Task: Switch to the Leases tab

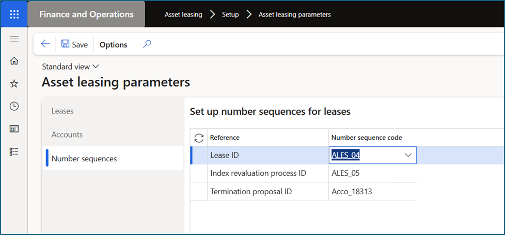Action: coord(62,111)
